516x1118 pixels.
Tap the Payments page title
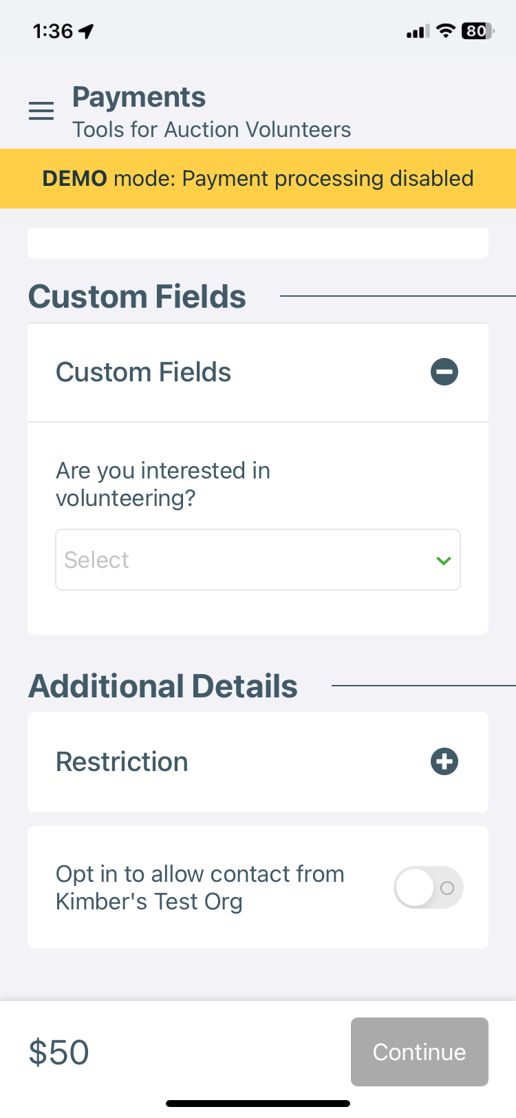tap(139, 97)
